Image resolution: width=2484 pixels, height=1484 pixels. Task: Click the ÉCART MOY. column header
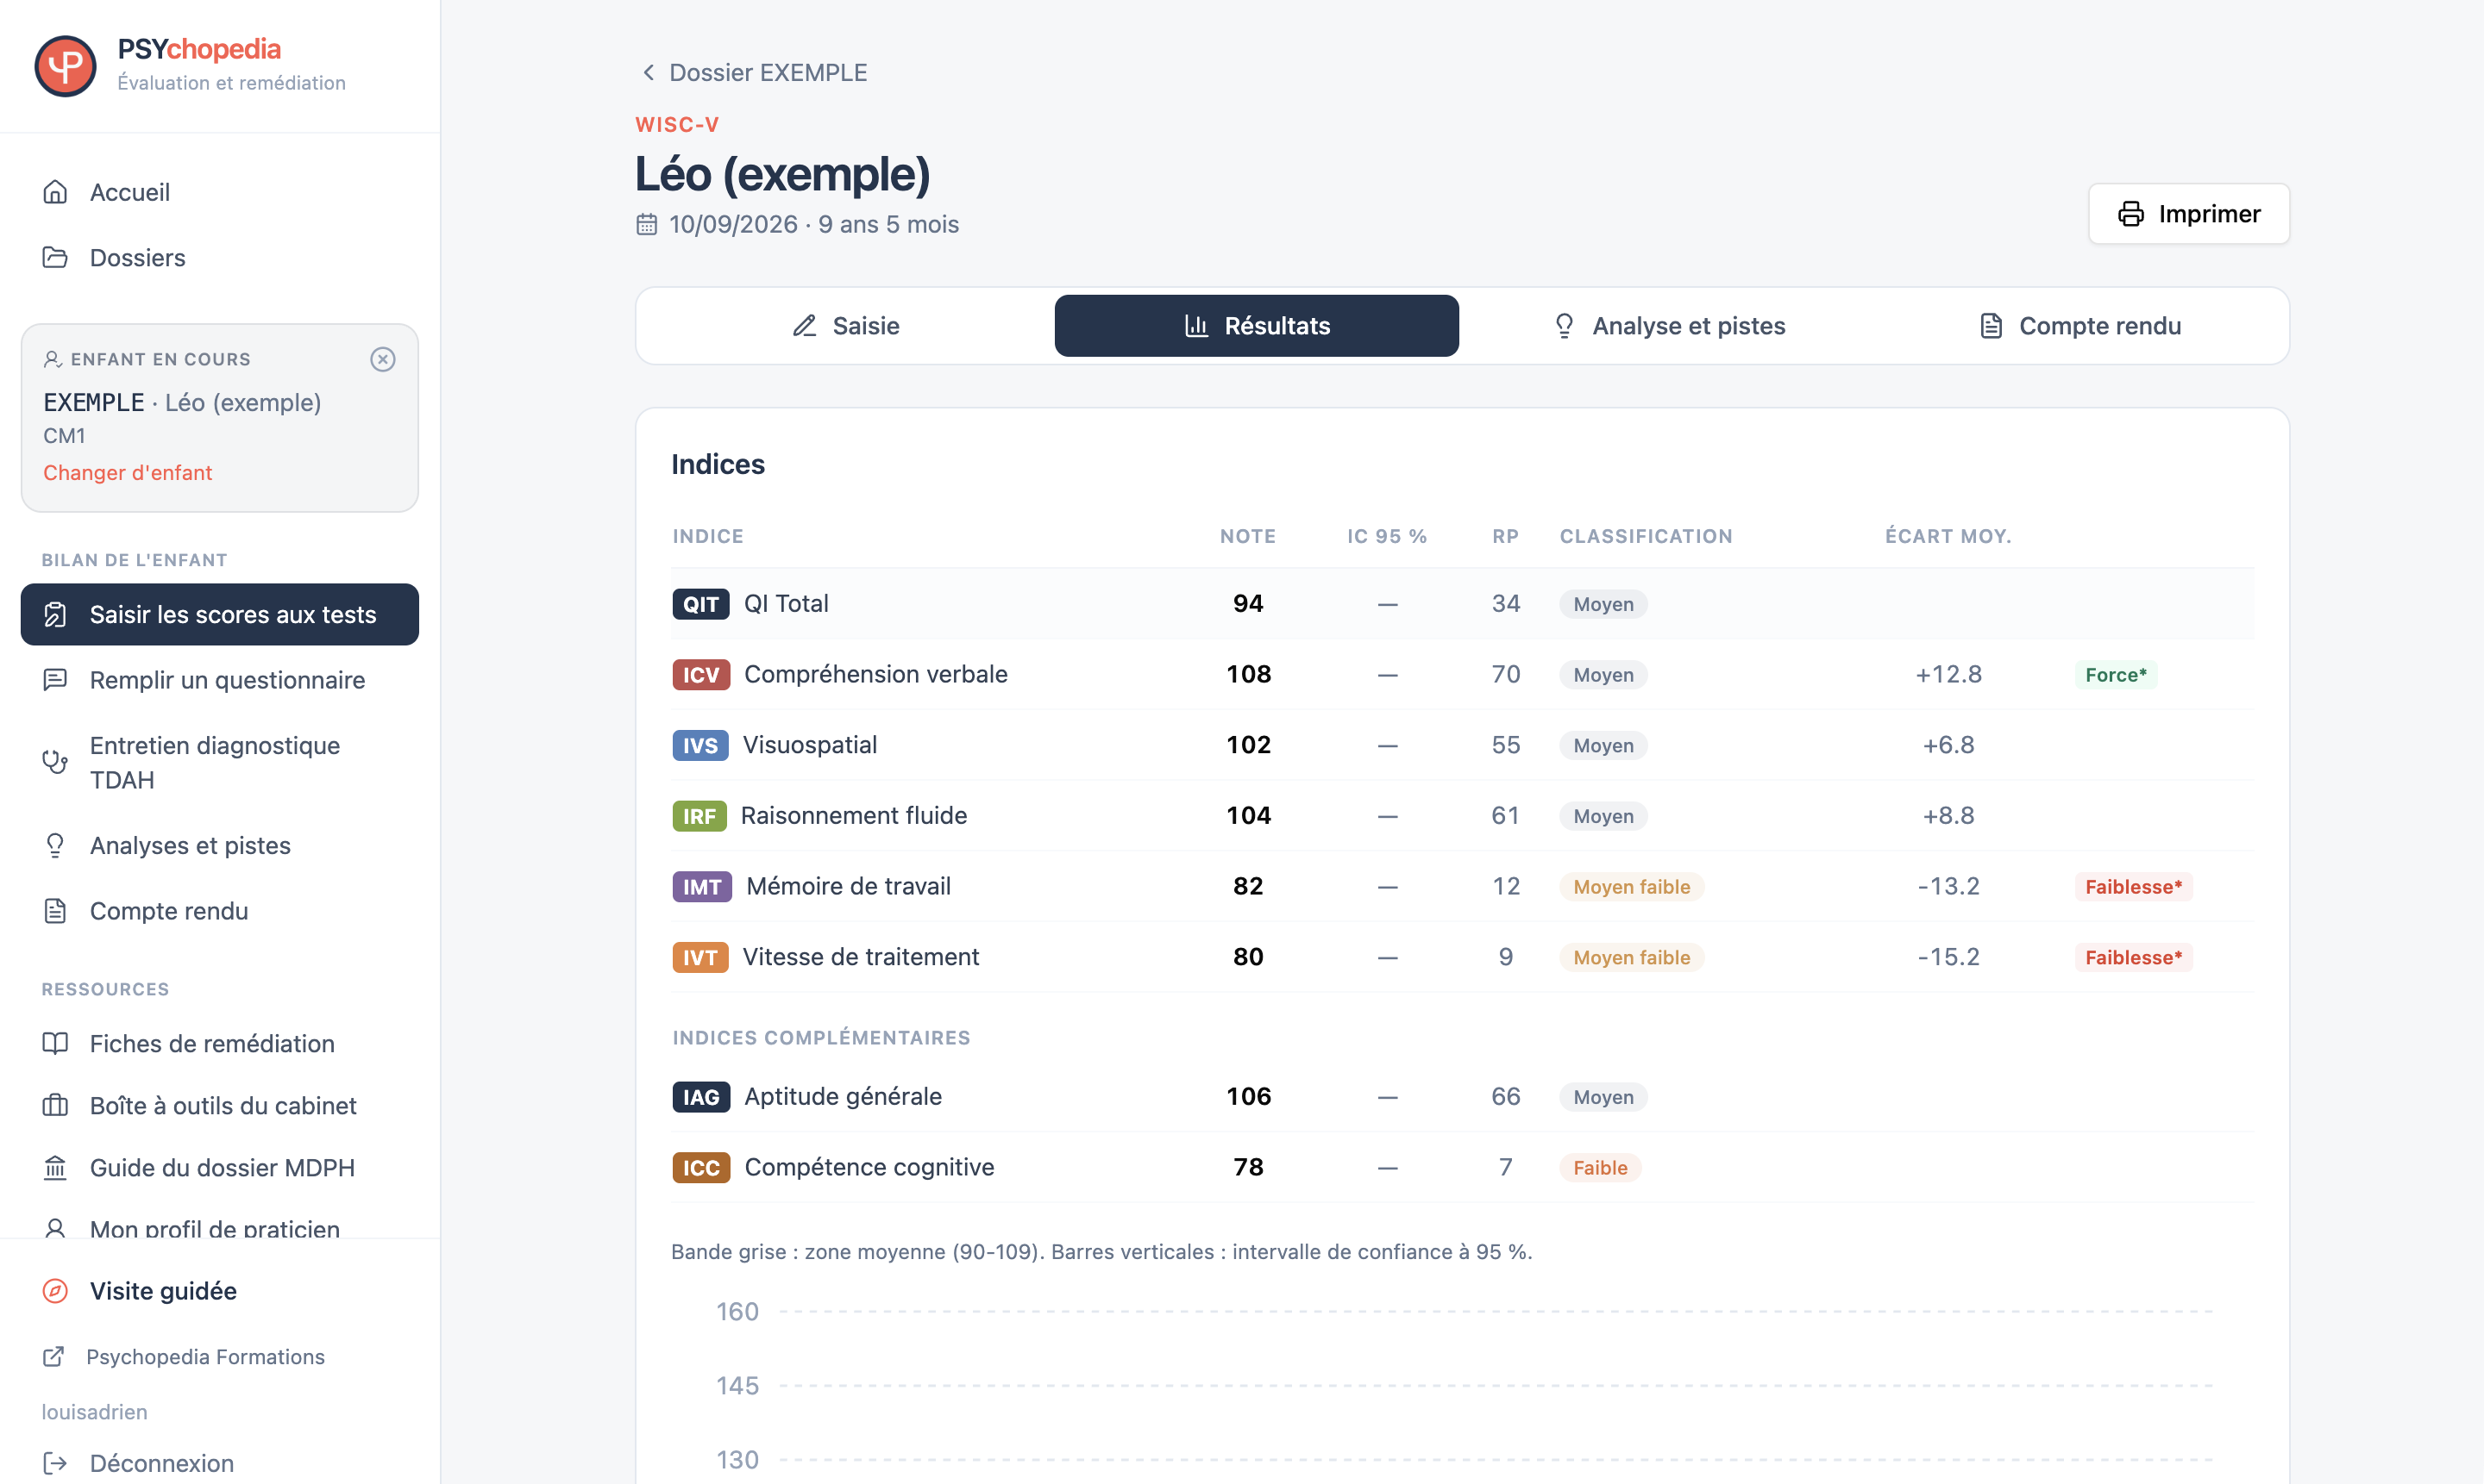pos(1948,536)
